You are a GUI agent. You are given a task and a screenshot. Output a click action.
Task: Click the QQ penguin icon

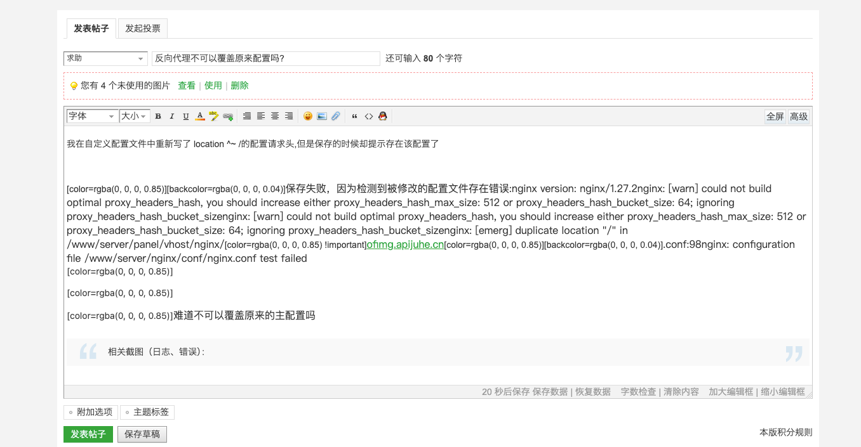click(383, 116)
